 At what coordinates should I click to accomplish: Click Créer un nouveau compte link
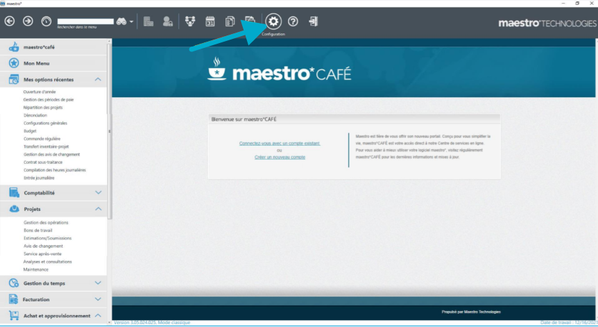pos(280,157)
